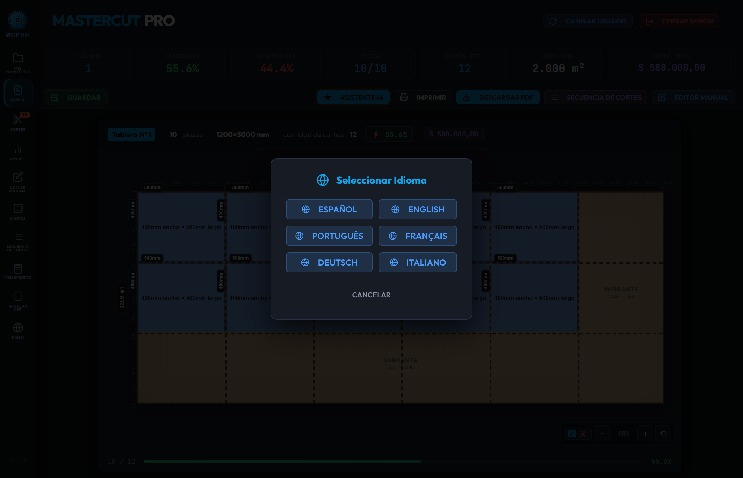Click the Desperdicio 44.4% stat card
Image resolution: width=743 pixels, height=478 pixels.
(x=277, y=64)
